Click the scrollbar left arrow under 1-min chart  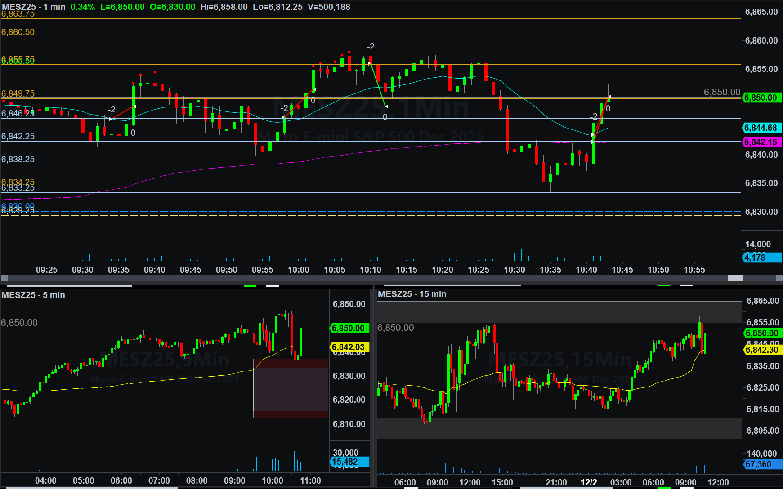click(x=4, y=278)
